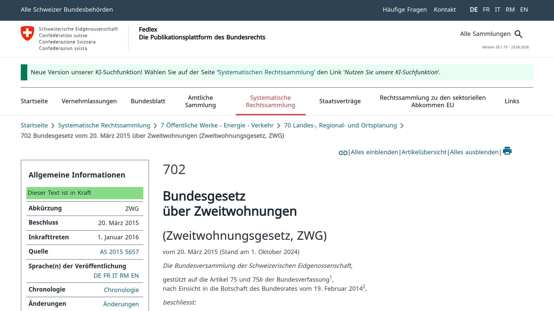Open footnote 1 after Bundesverfassung

[331, 277]
